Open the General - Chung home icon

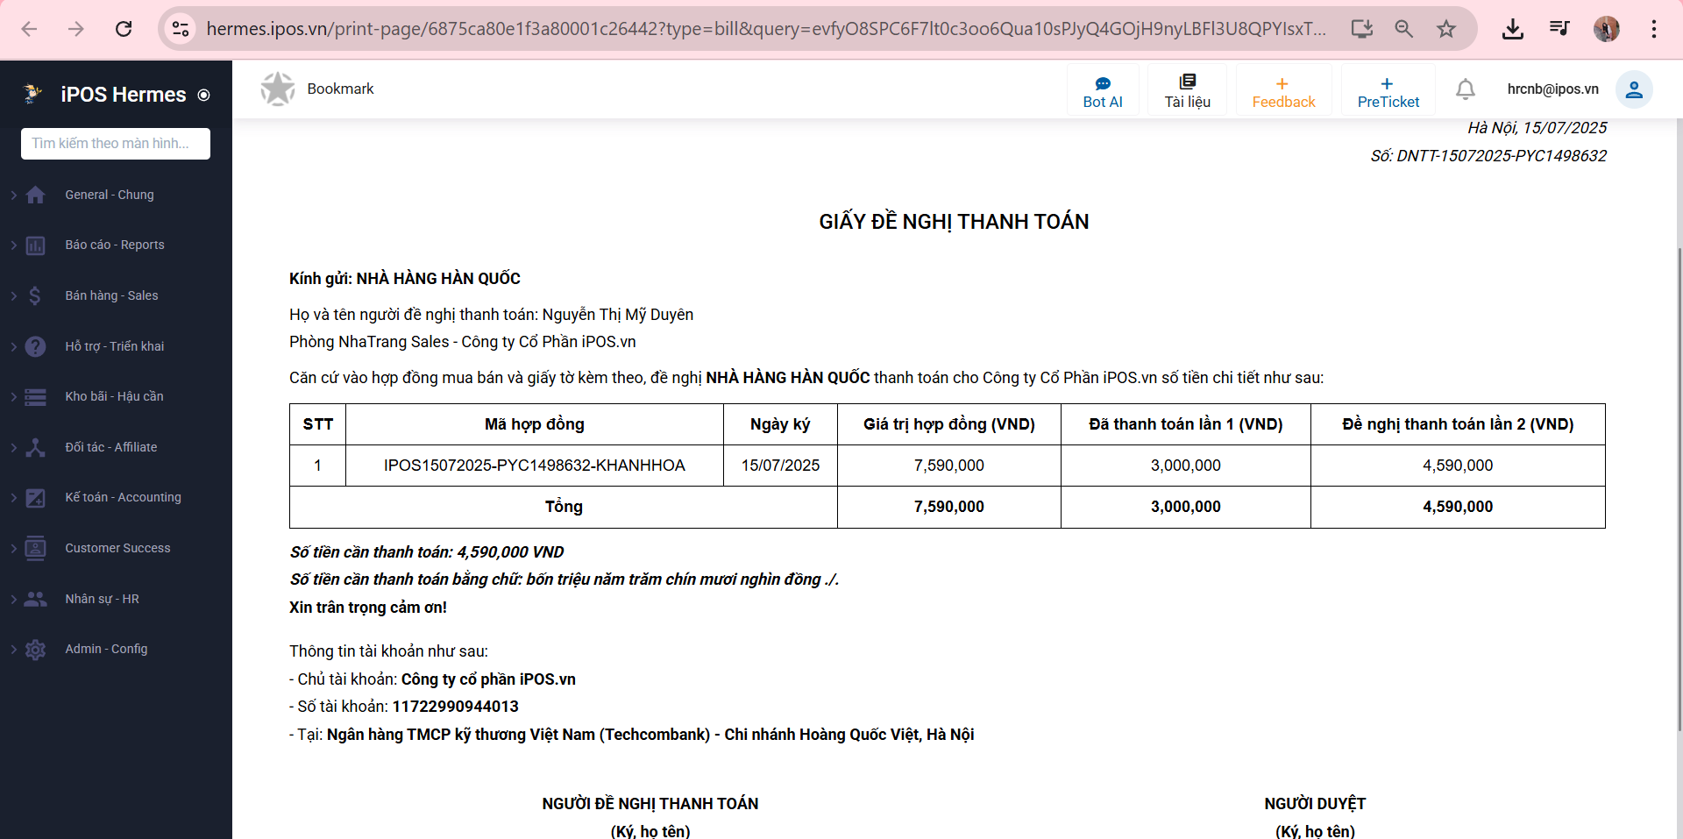pos(35,195)
